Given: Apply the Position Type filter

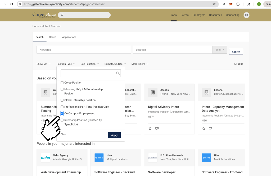Looking at the screenshot, I should [114, 135].
